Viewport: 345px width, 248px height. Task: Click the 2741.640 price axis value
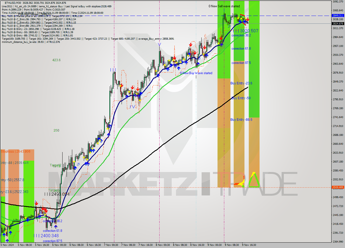pyautogui.click(x=338, y=117)
